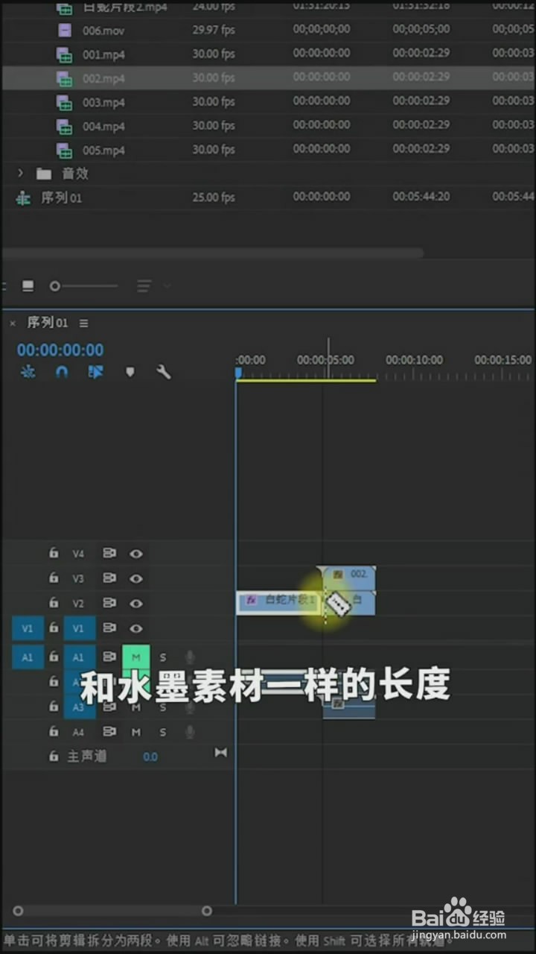
Task: Click master track volume value 0.0
Action: coord(150,756)
